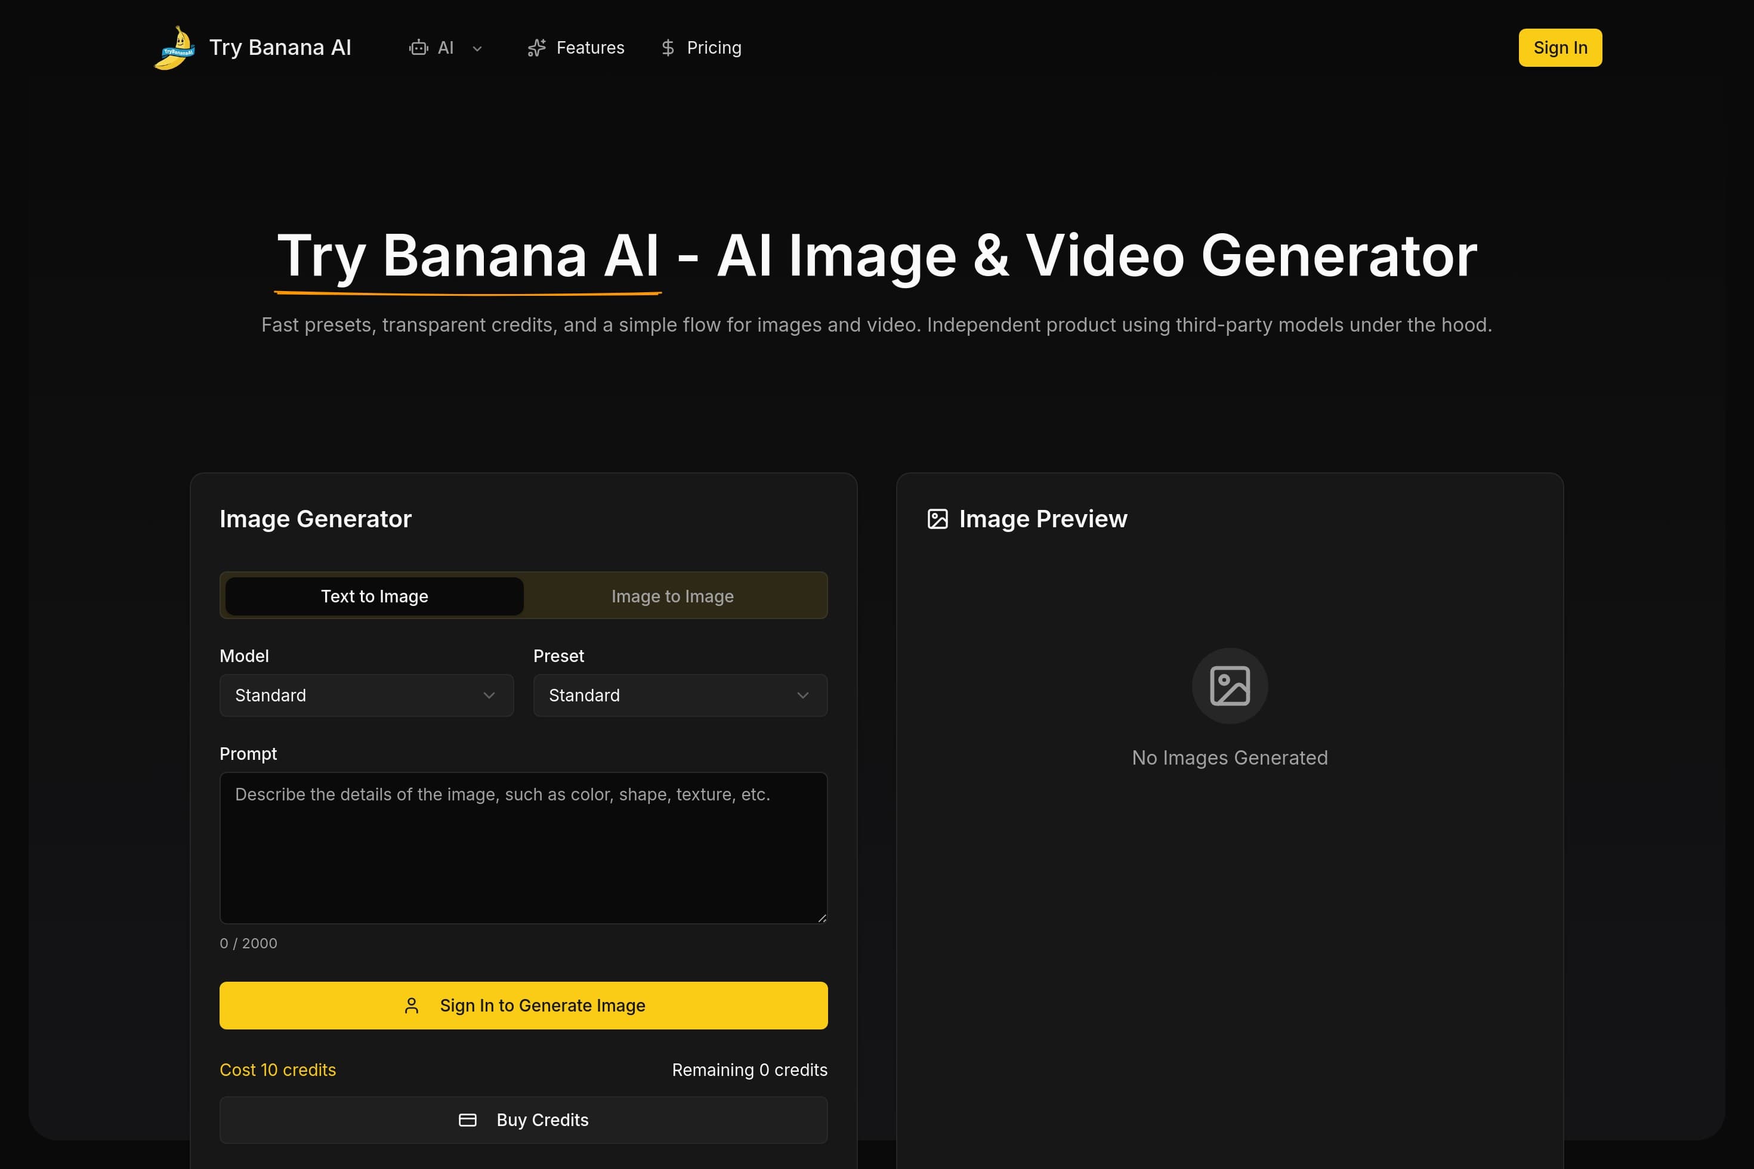Click the Buy Credits button
1754x1169 pixels.
523,1119
